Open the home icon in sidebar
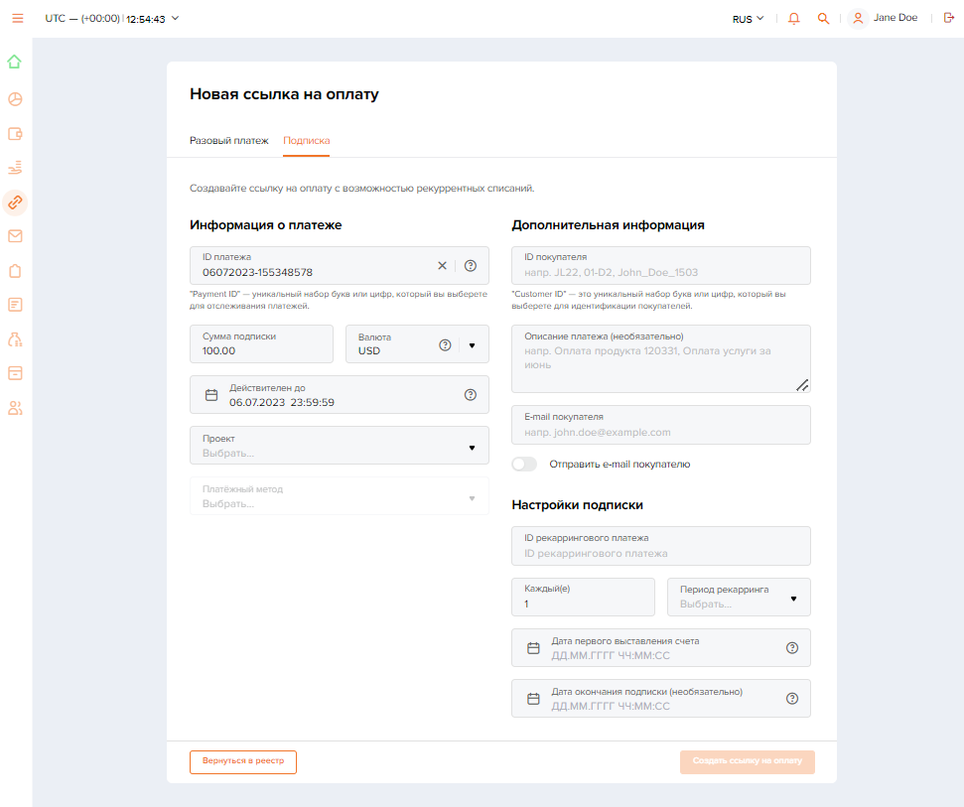 (x=15, y=62)
